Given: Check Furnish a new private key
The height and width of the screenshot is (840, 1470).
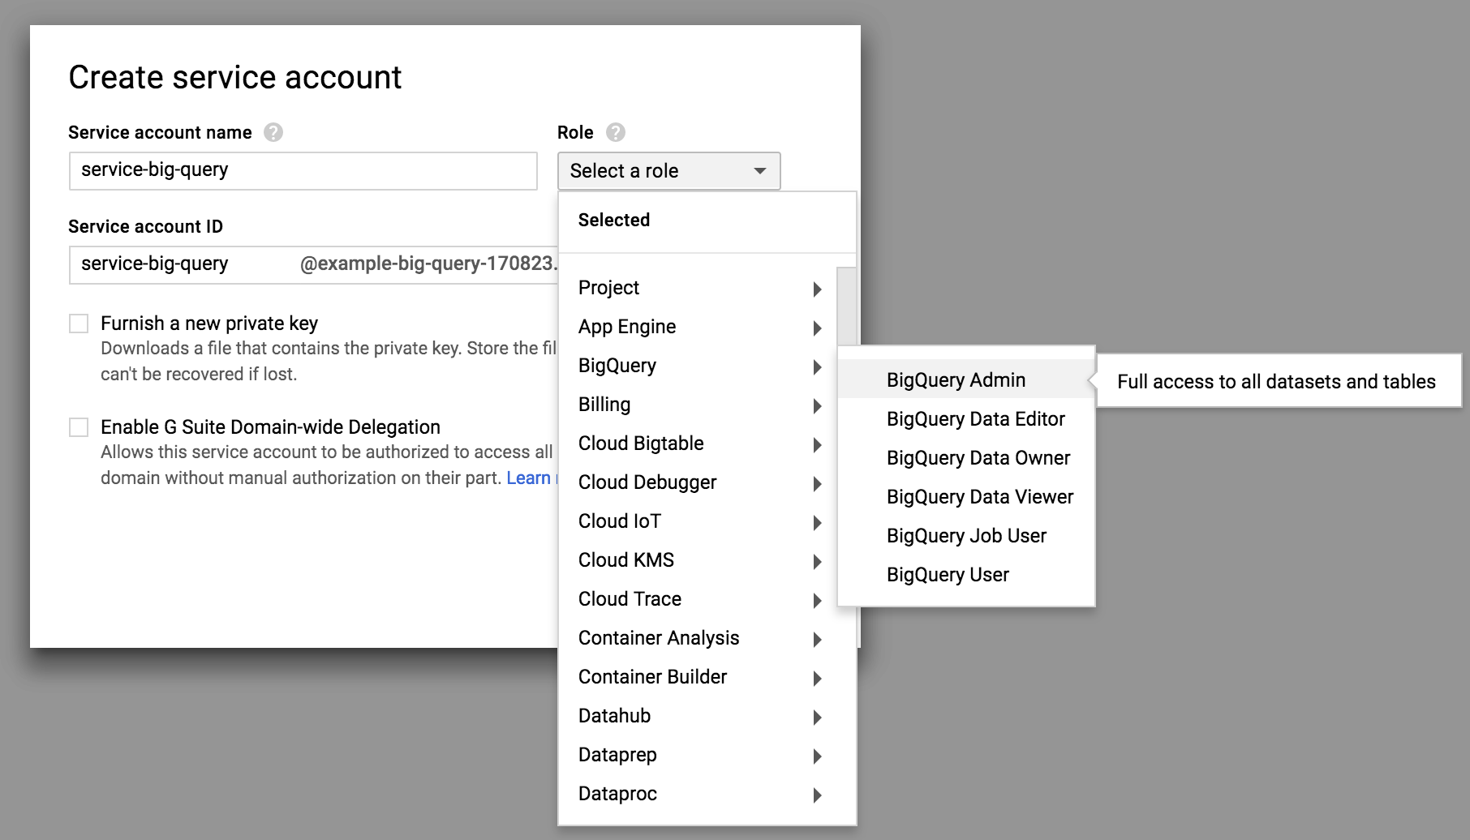Looking at the screenshot, I should pos(79,324).
